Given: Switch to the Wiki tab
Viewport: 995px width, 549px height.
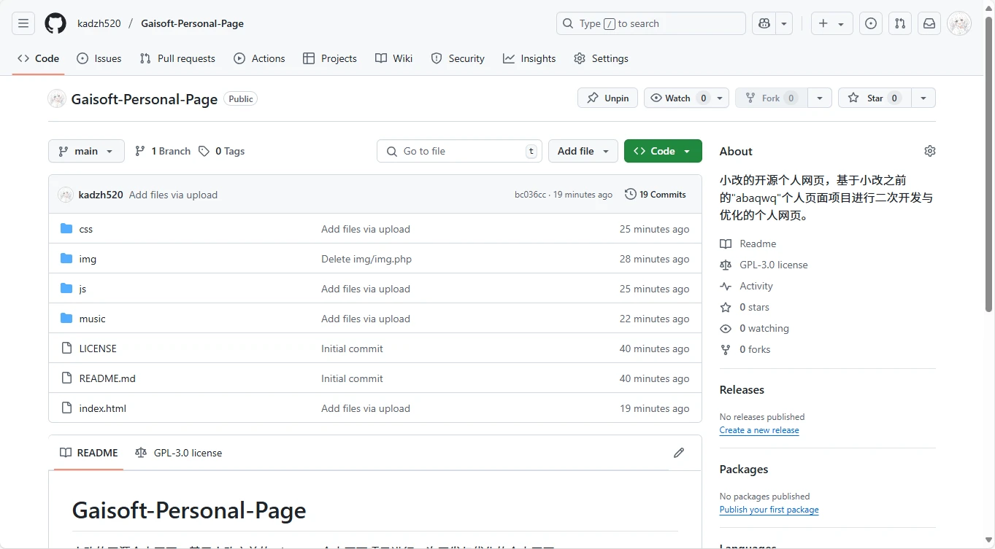Looking at the screenshot, I should pos(394,58).
